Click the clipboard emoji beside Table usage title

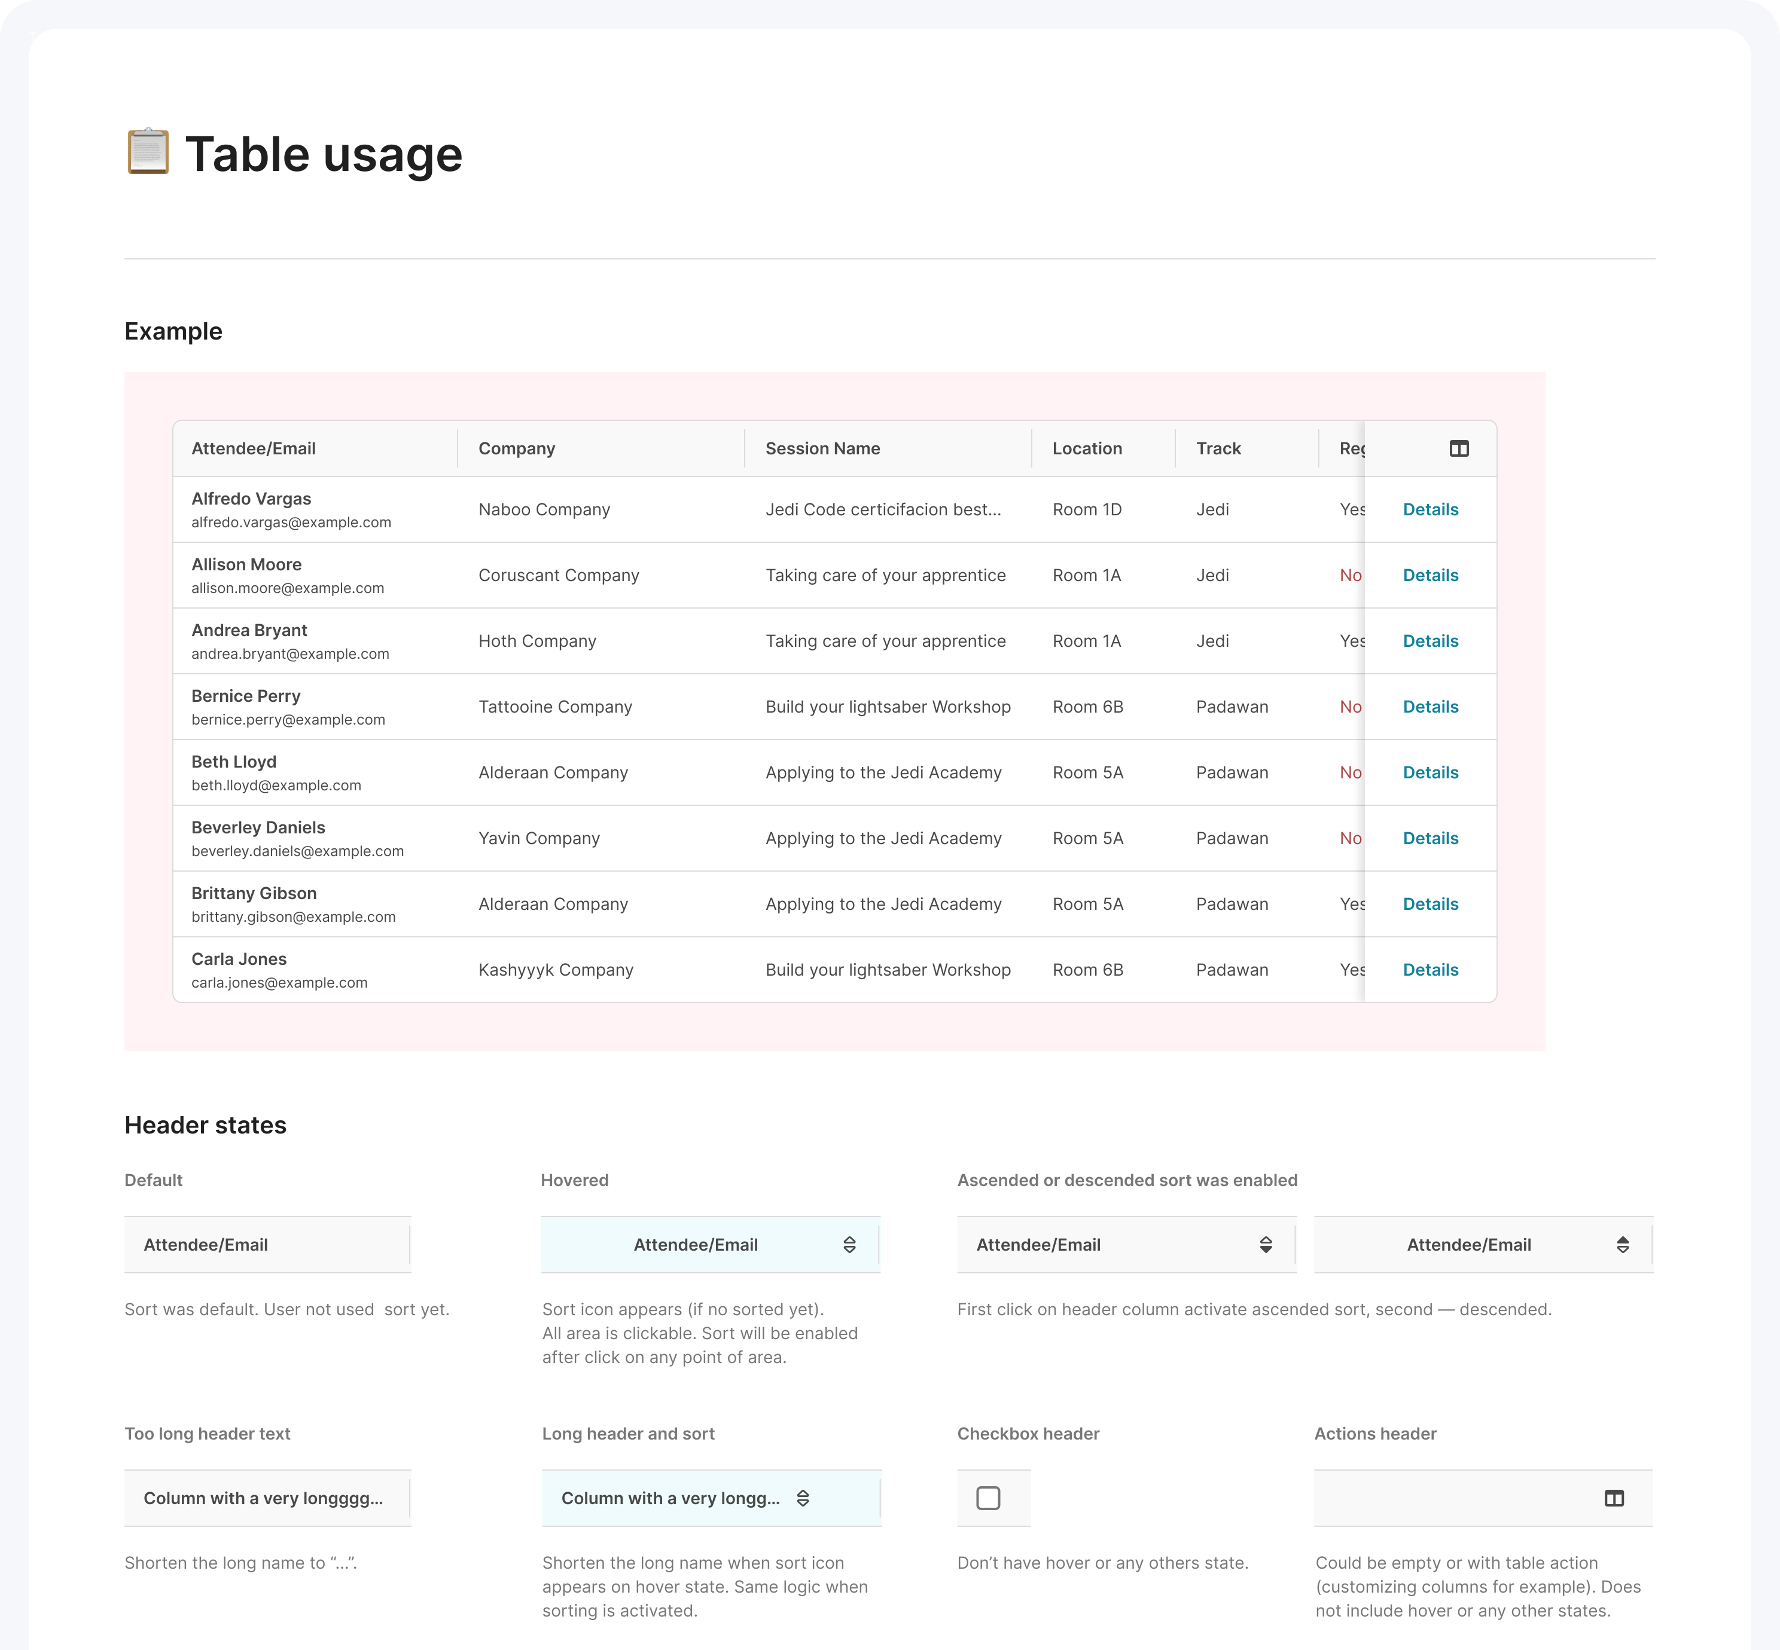[x=147, y=151]
